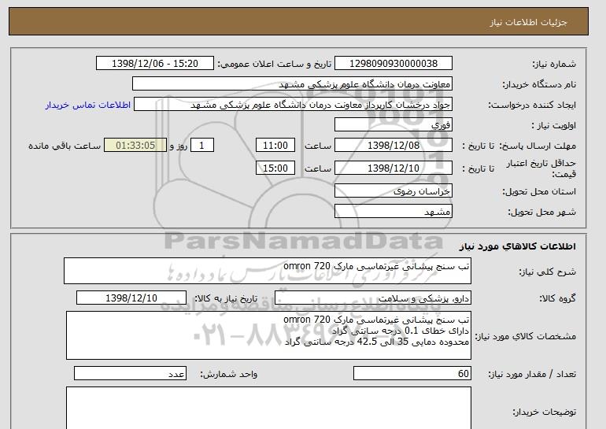Click the label شرح کلی نیاز
This screenshot has width=606, height=429.
tap(547, 272)
